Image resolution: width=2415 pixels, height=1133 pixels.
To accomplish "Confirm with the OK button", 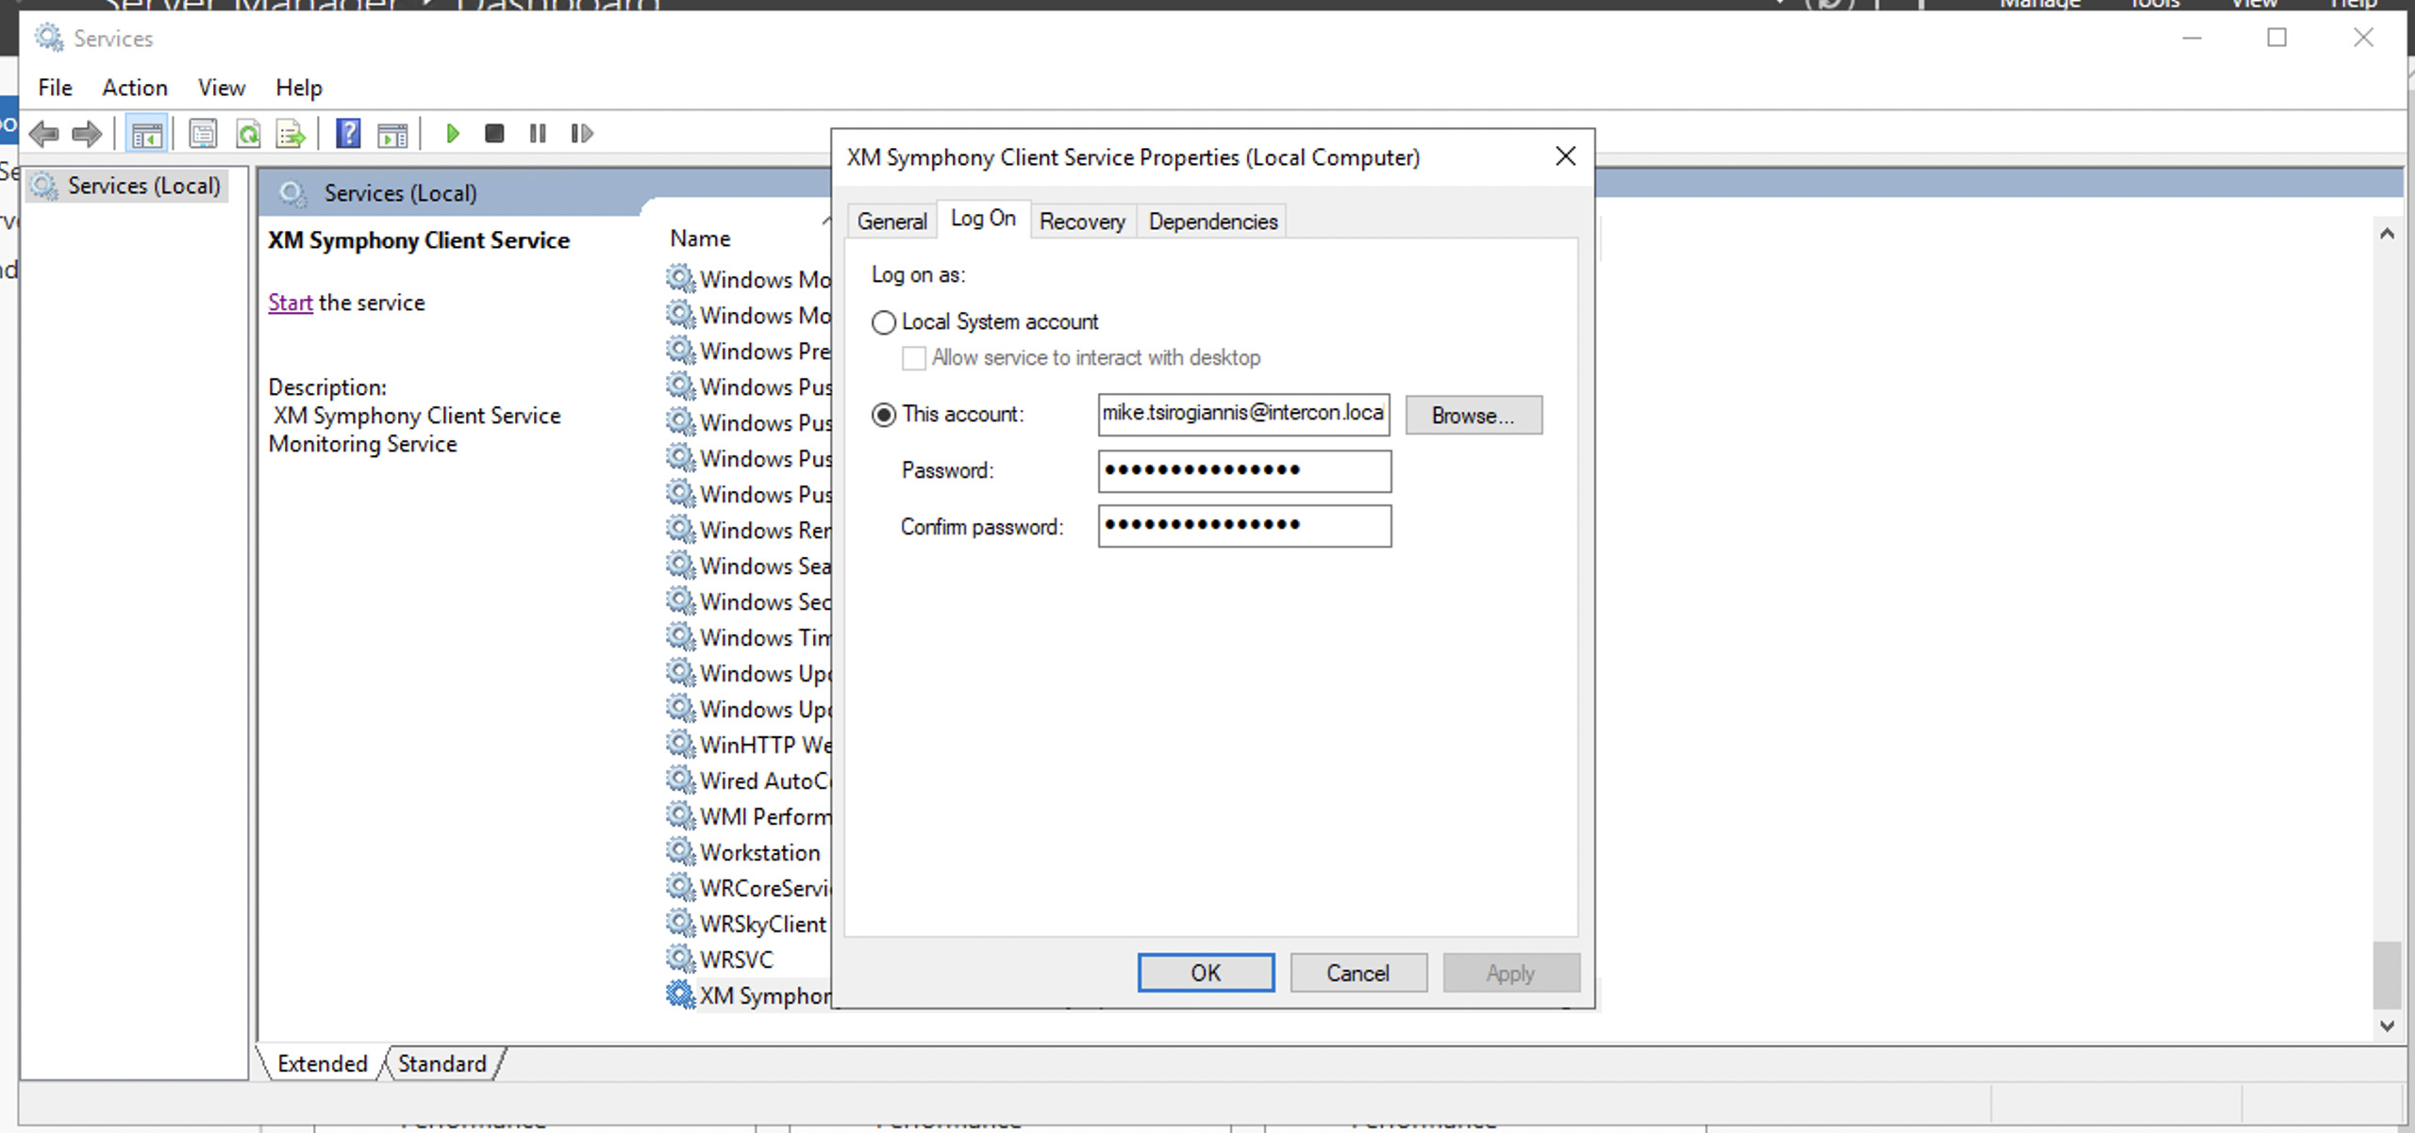I will [x=1206, y=973].
